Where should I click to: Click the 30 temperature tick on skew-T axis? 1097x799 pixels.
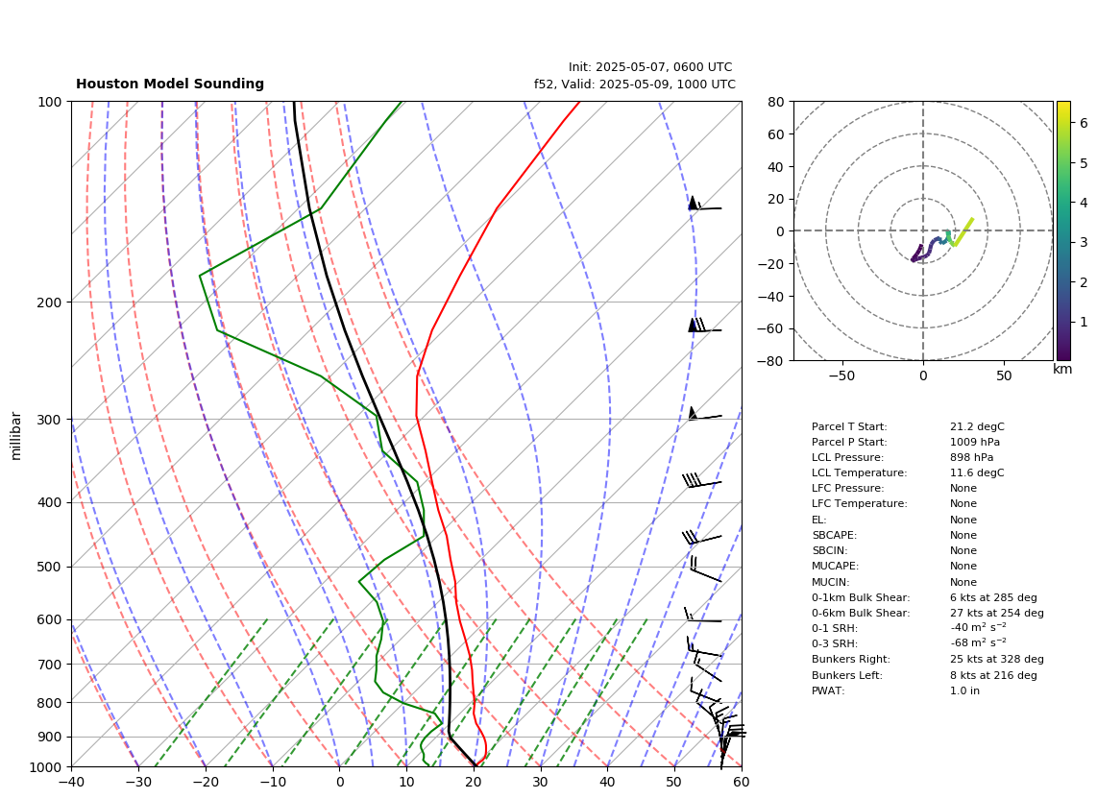coord(541,782)
